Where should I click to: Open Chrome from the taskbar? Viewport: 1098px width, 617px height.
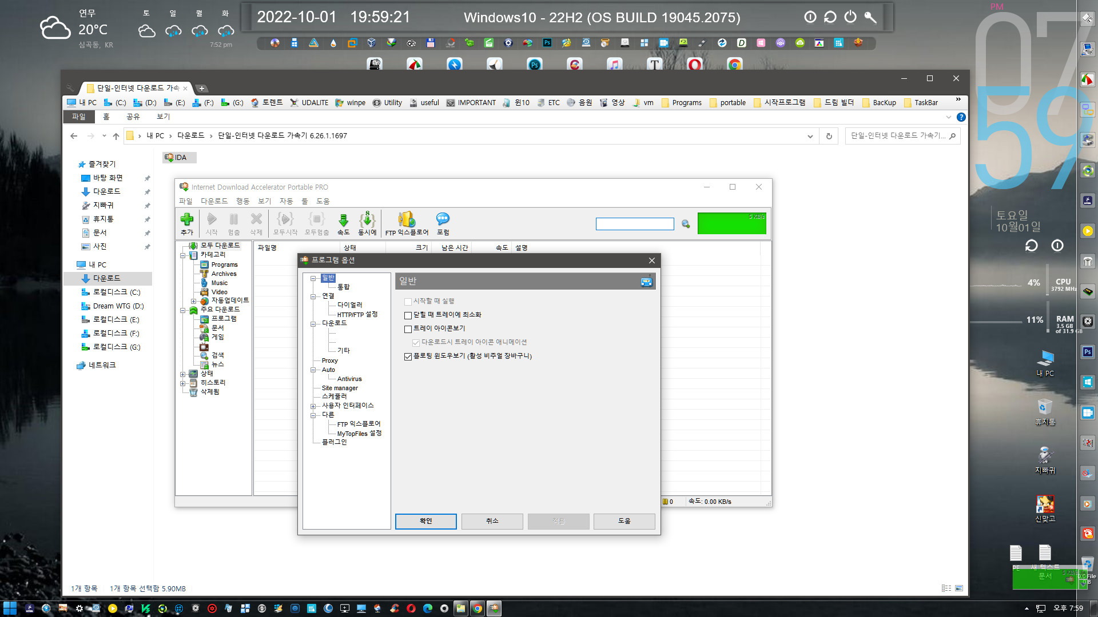[477, 608]
